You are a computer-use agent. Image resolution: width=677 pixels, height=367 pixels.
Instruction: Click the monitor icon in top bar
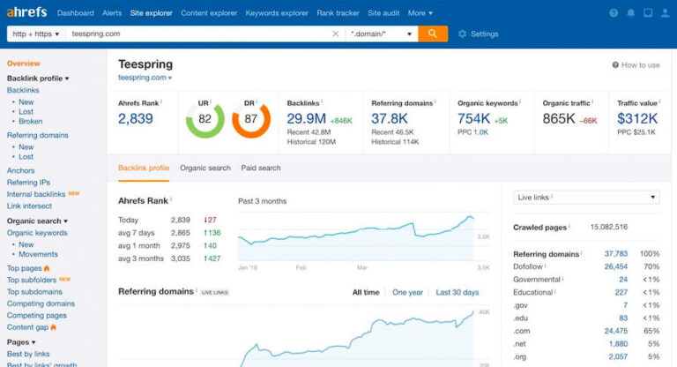click(x=648, y=13)
